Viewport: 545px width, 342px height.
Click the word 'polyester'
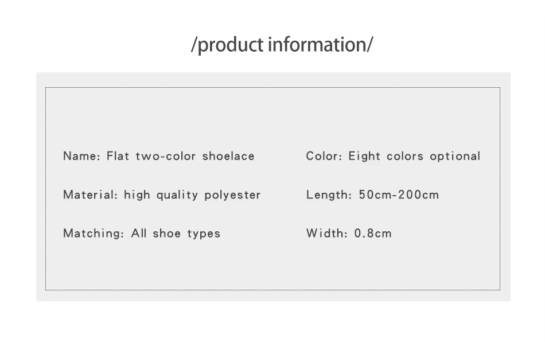click(x=232, y=195)
